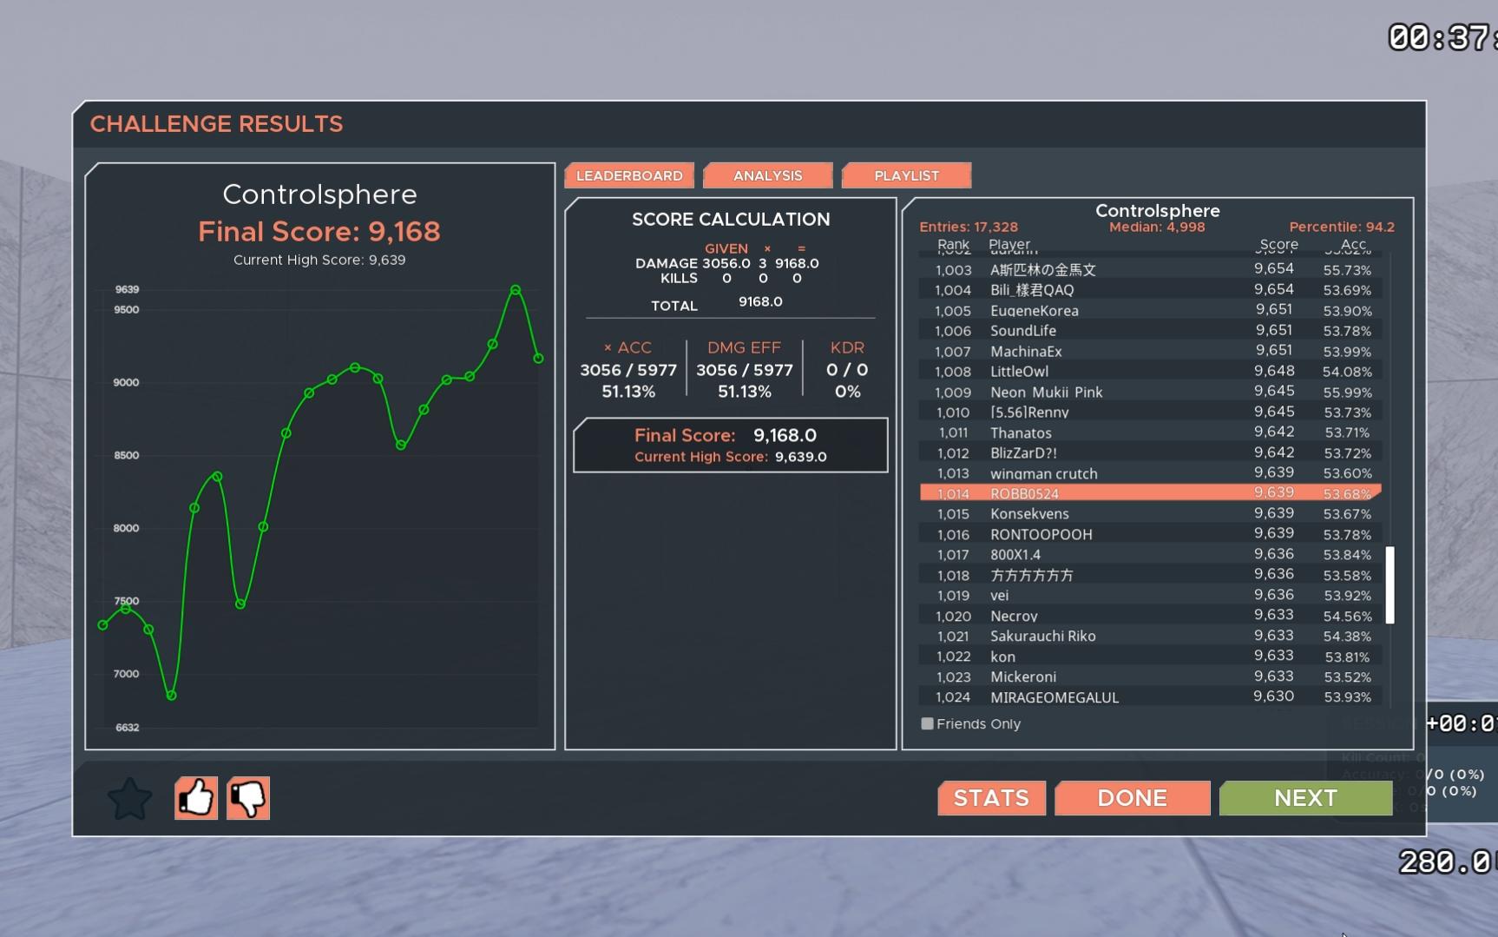Click the peak point on the score graph
1498x937 pixels.
(514, 291)
